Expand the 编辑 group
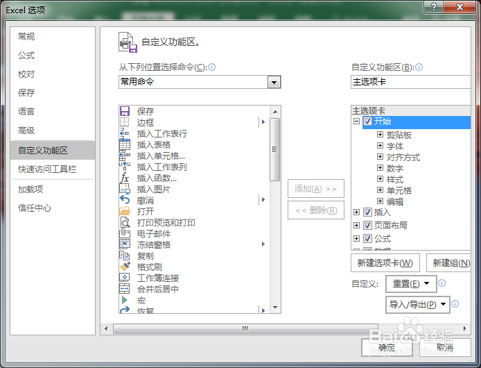Image resolution: width=481 pixels, height=368 pixels. point(380,201)
